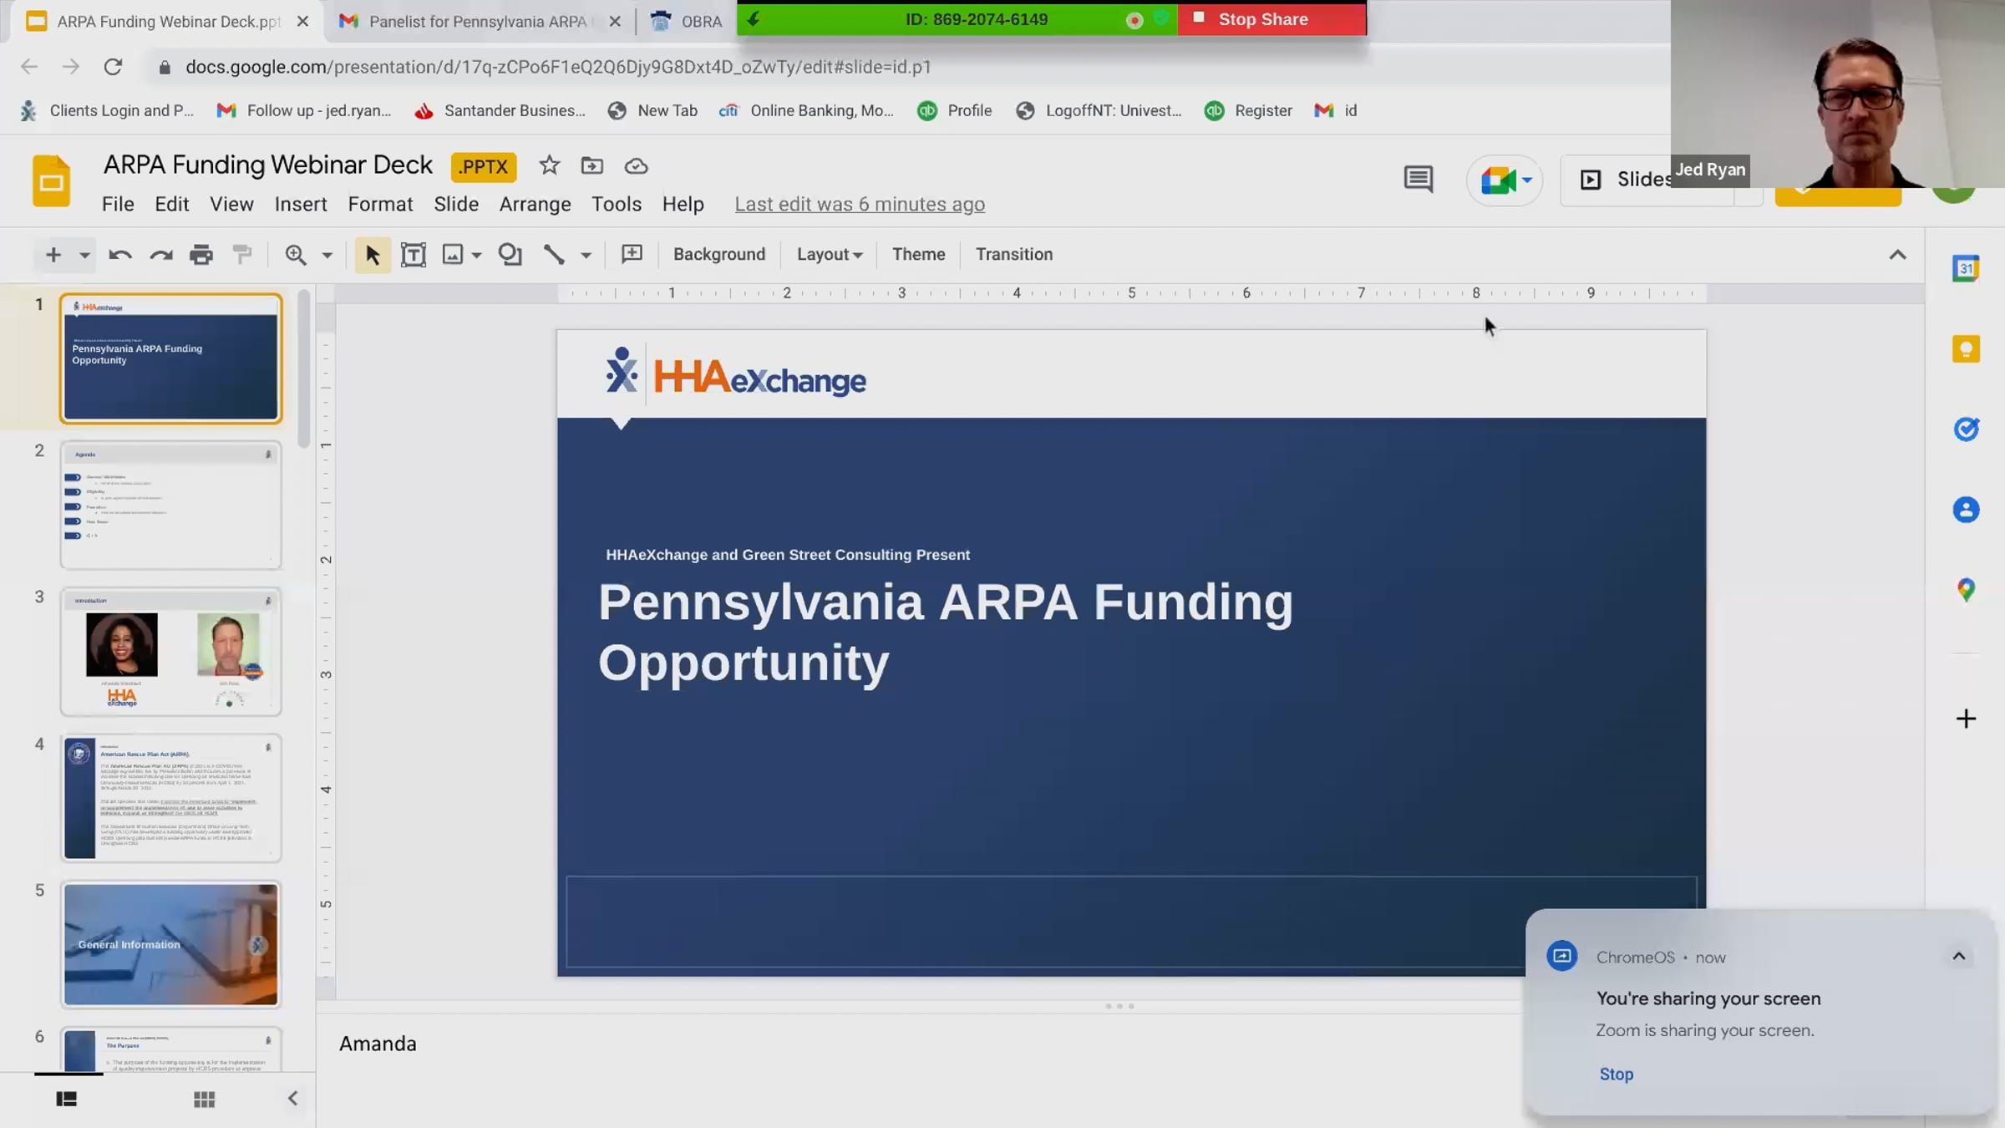The width and height of the screenshot is (2005, 1128).
Task: Select the text box tool
Action: click(414, 255)
